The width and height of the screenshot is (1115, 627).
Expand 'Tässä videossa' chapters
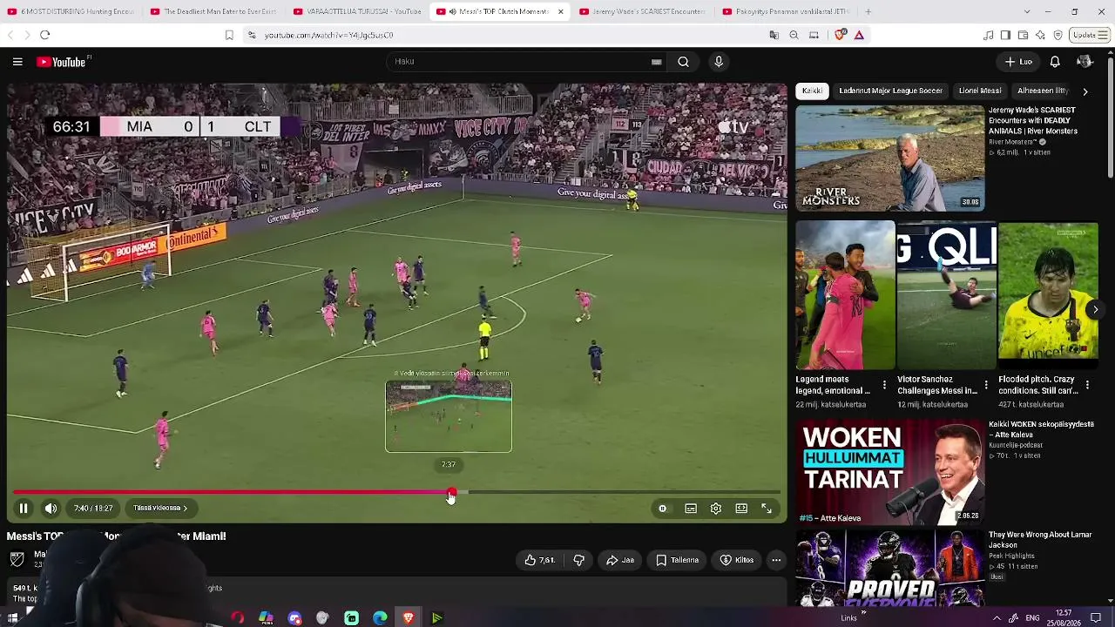[160, 508]
